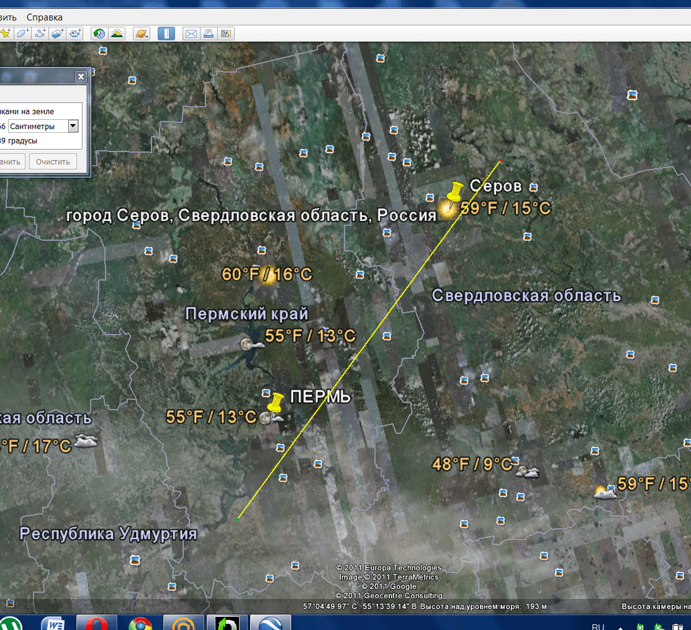691x630 pixels.
Task: Click the Email envelope icon
Action: point(191,34)
